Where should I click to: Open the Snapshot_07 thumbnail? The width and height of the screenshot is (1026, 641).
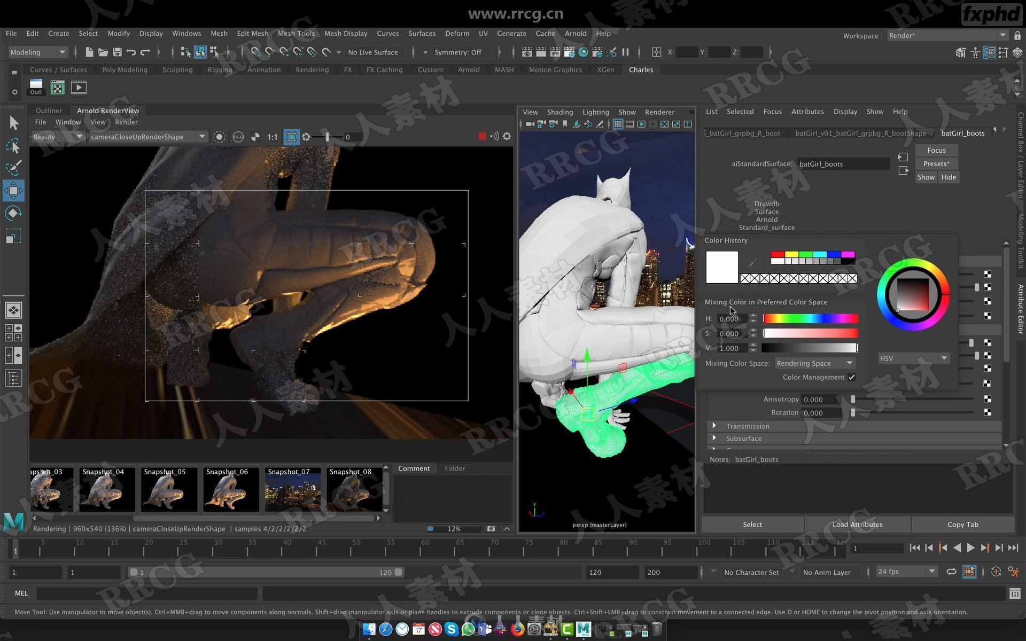point(293,489)
